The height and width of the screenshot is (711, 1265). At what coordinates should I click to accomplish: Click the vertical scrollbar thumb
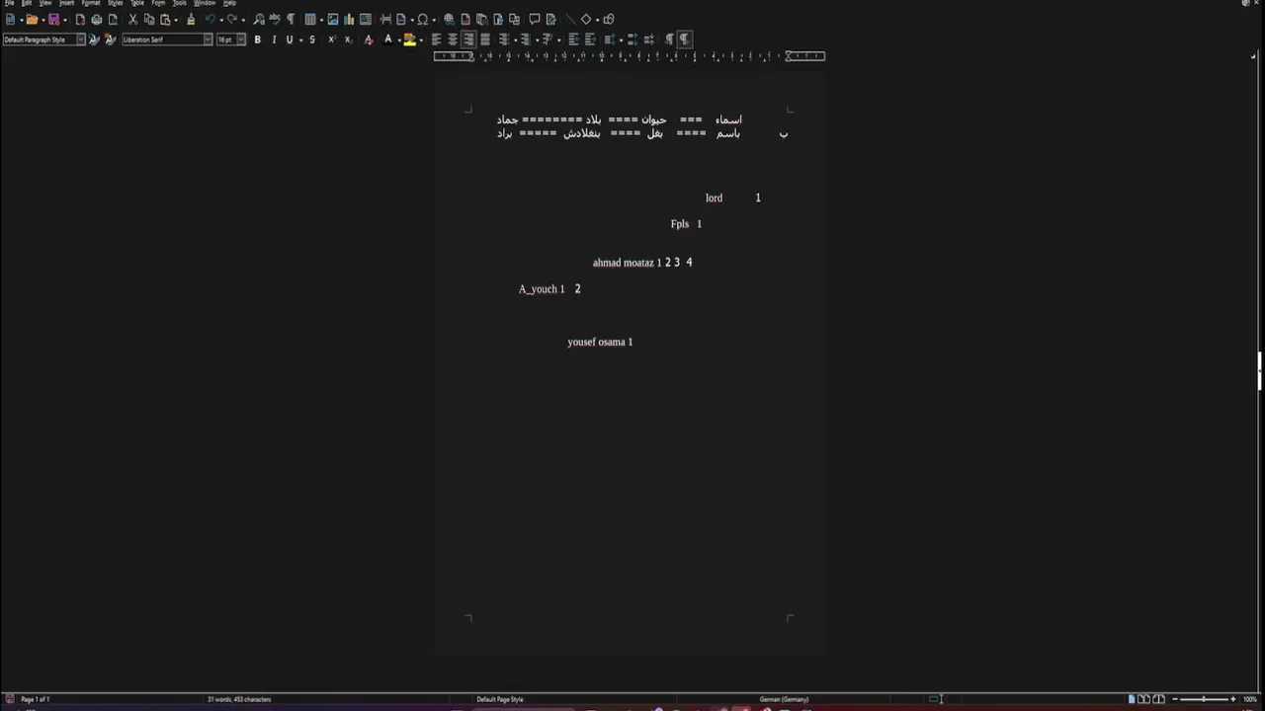pyautogui.click(x=1260, y=370)
